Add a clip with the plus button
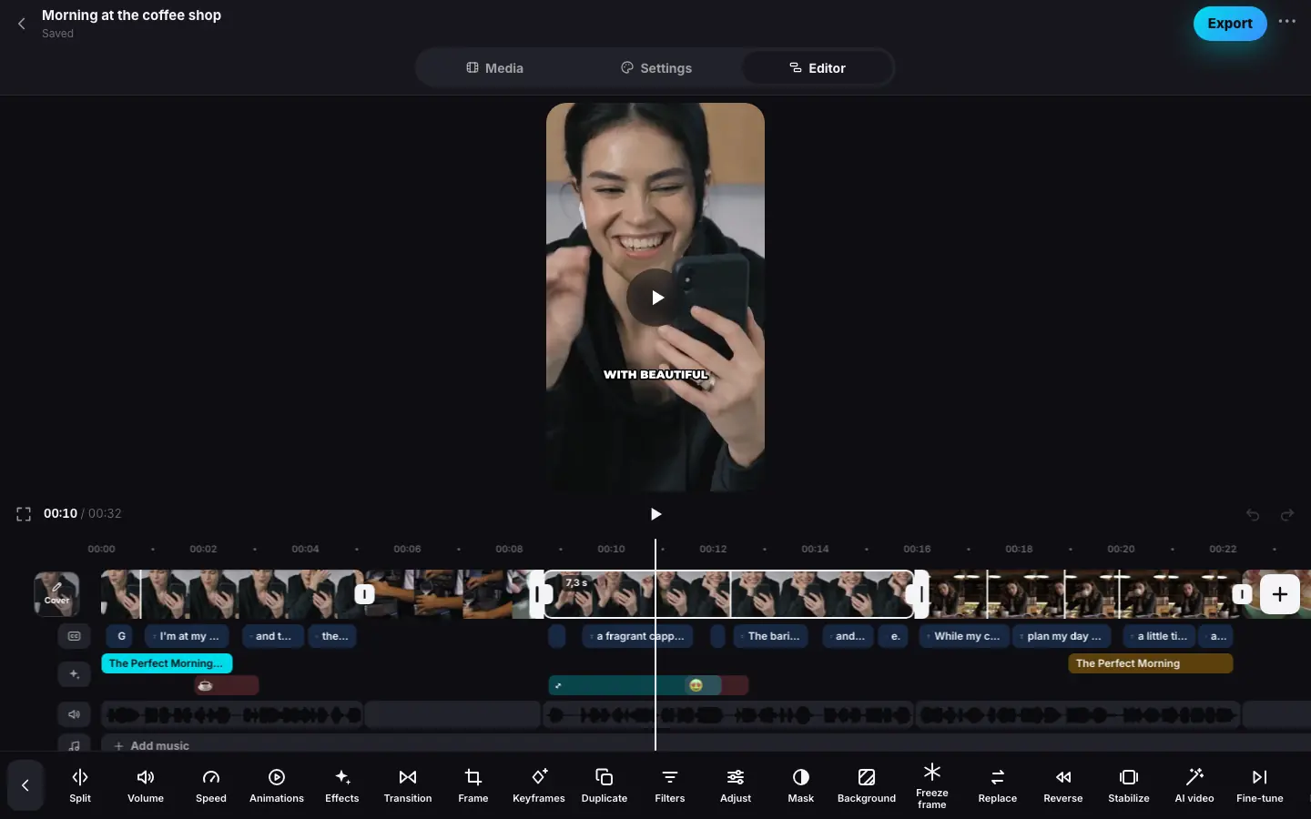 click(1279, 594)
